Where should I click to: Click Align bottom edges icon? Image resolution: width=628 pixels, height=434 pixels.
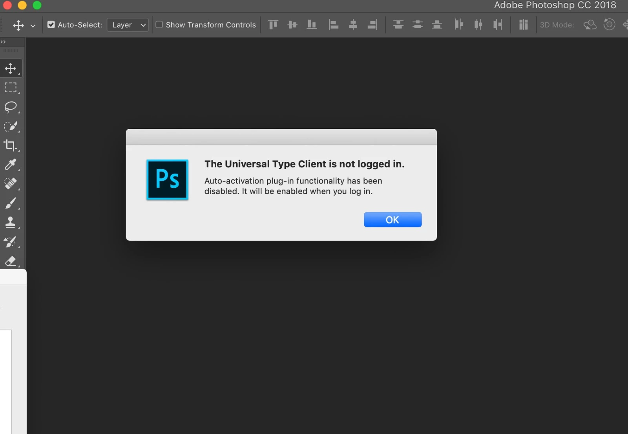pos(312,25)
